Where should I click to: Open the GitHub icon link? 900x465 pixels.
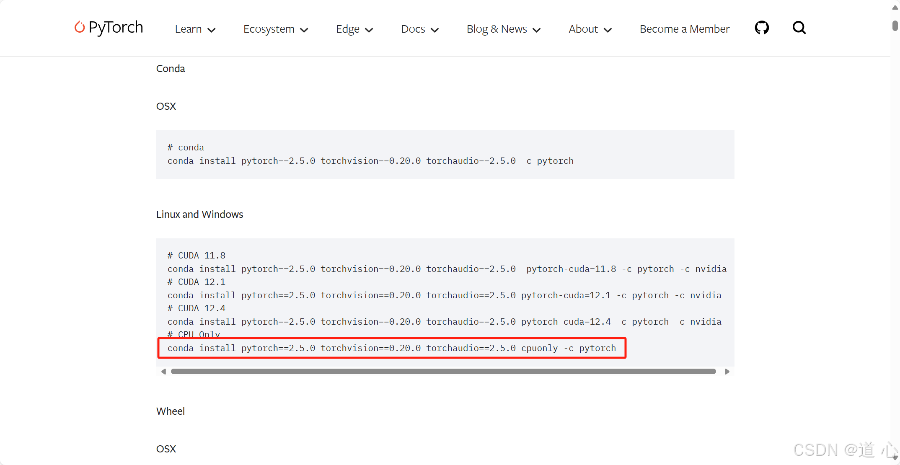click(x=761, y=28)
